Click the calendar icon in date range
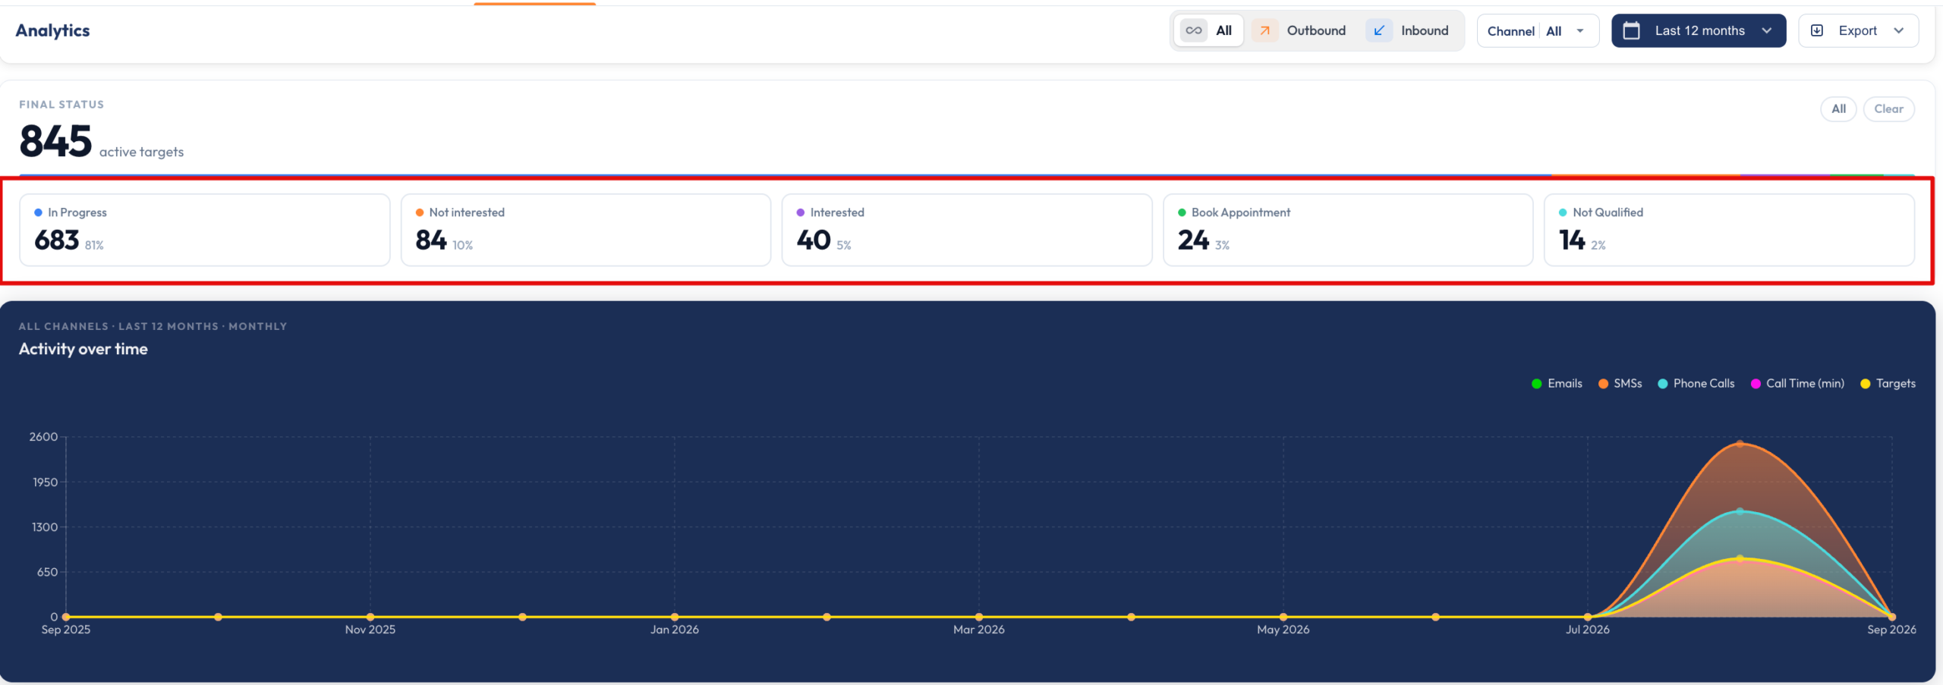Viewport: 1943px width, 685px height. click(1631, 30)
